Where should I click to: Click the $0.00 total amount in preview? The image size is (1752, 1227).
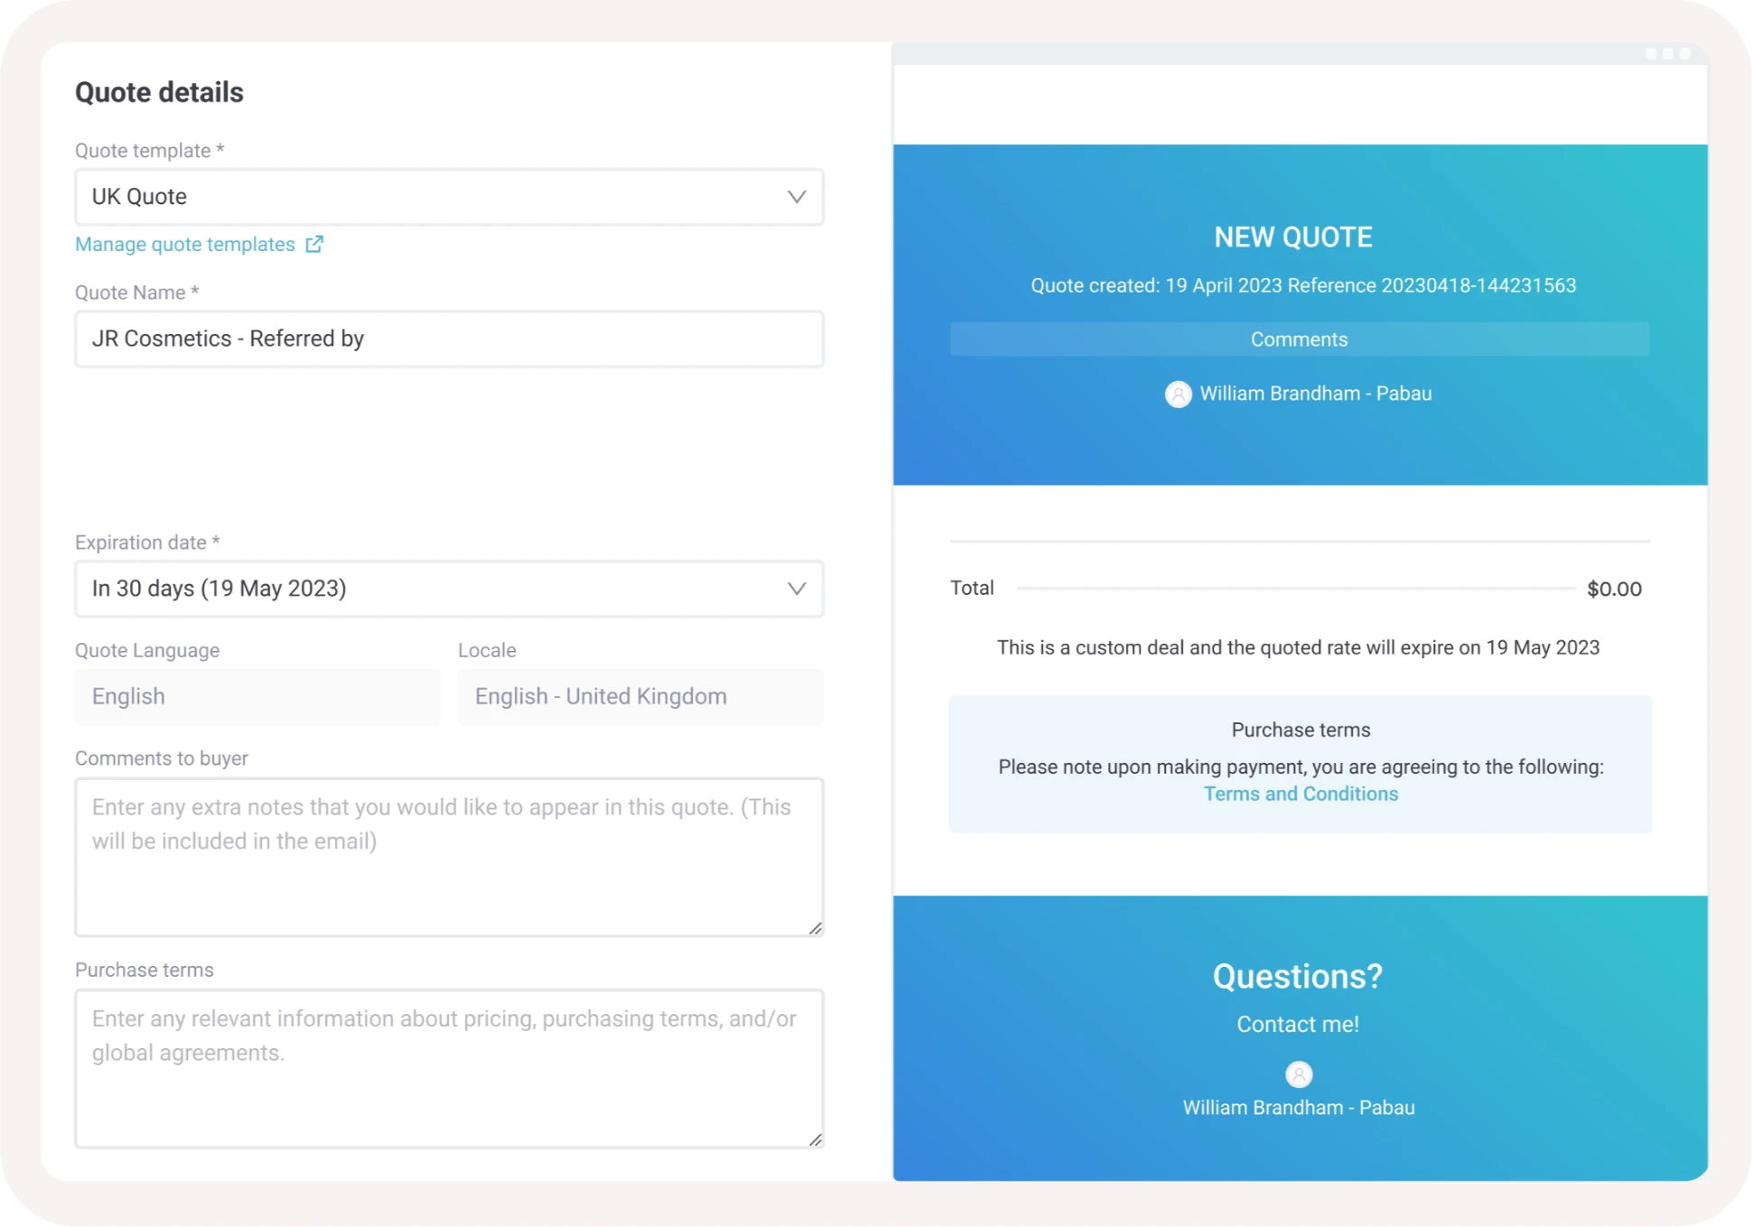(x=1614, y=590)
